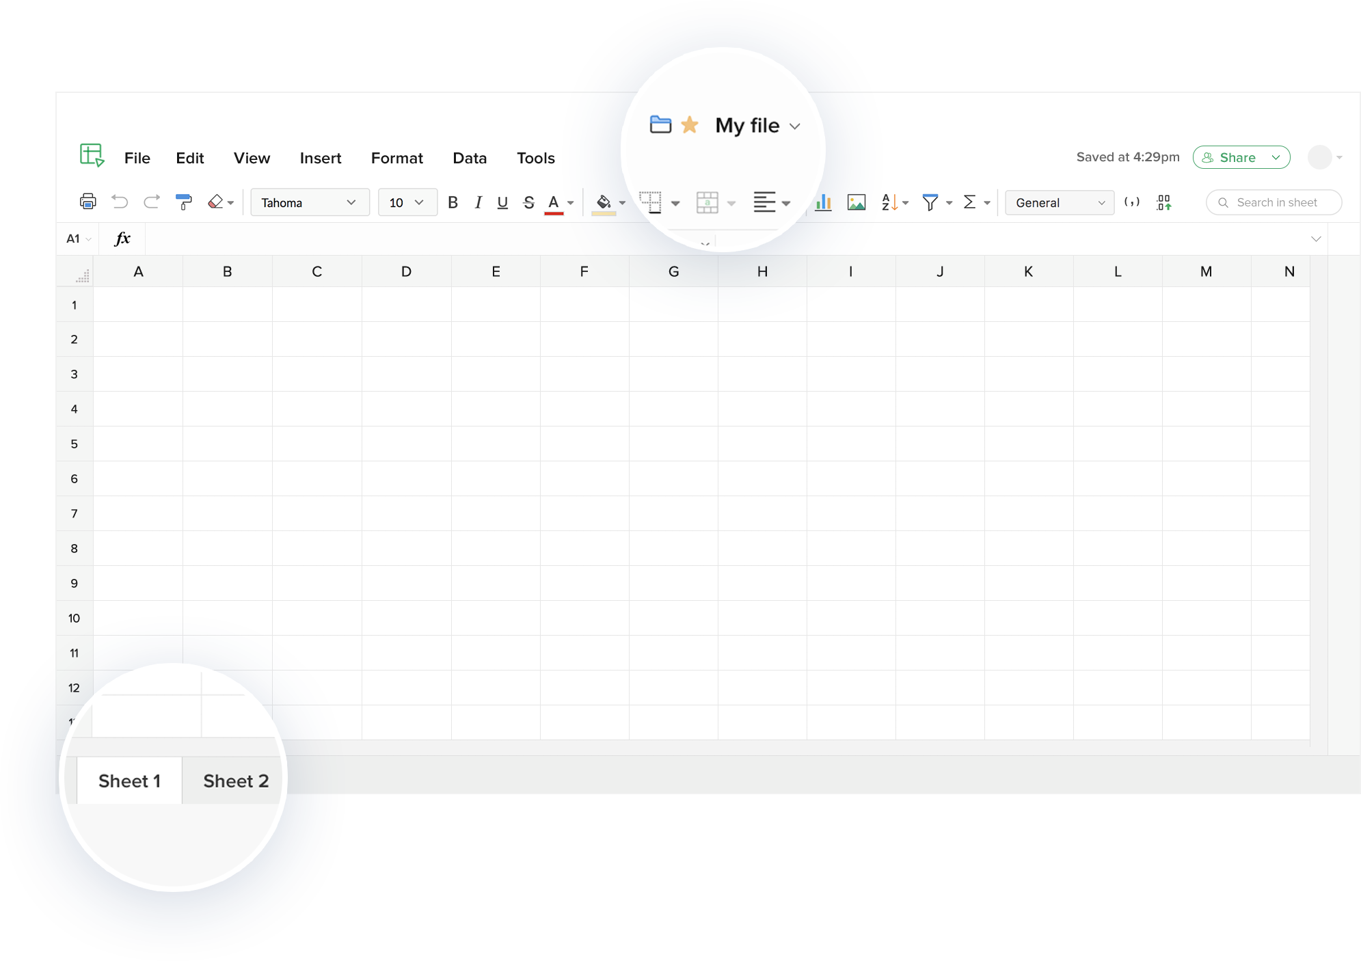Toggle Italic formatting
Screen dimensions: 1361x961
[x=477, y=202]
